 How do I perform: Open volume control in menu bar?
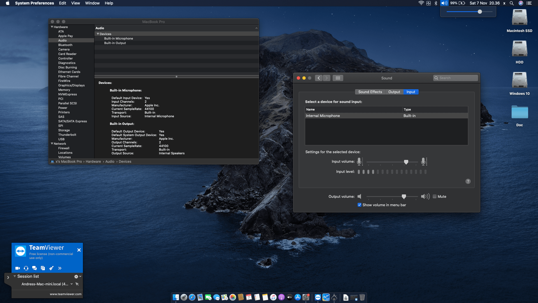(x=444, y=3)
